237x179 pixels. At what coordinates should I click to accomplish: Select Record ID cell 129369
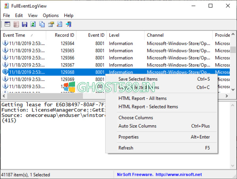(x=68, y=79)
